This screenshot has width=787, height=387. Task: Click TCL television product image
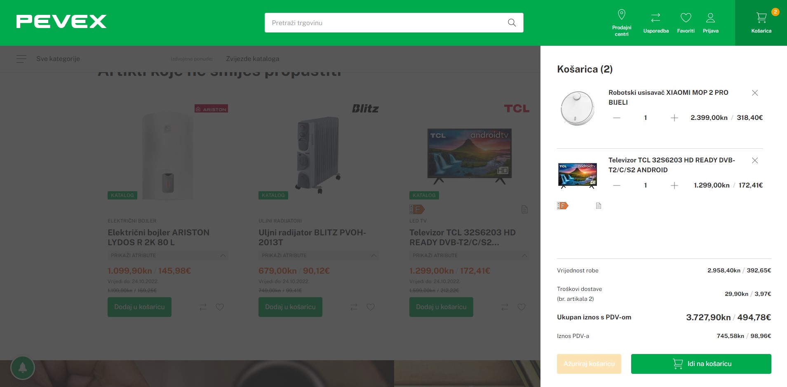pos(470,157)
